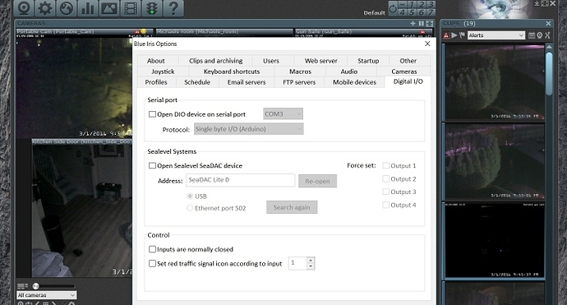This screenshot has width=567, height=305.
Task: Click the Clips panel scrollbar thumb
Action: point(549,73)
